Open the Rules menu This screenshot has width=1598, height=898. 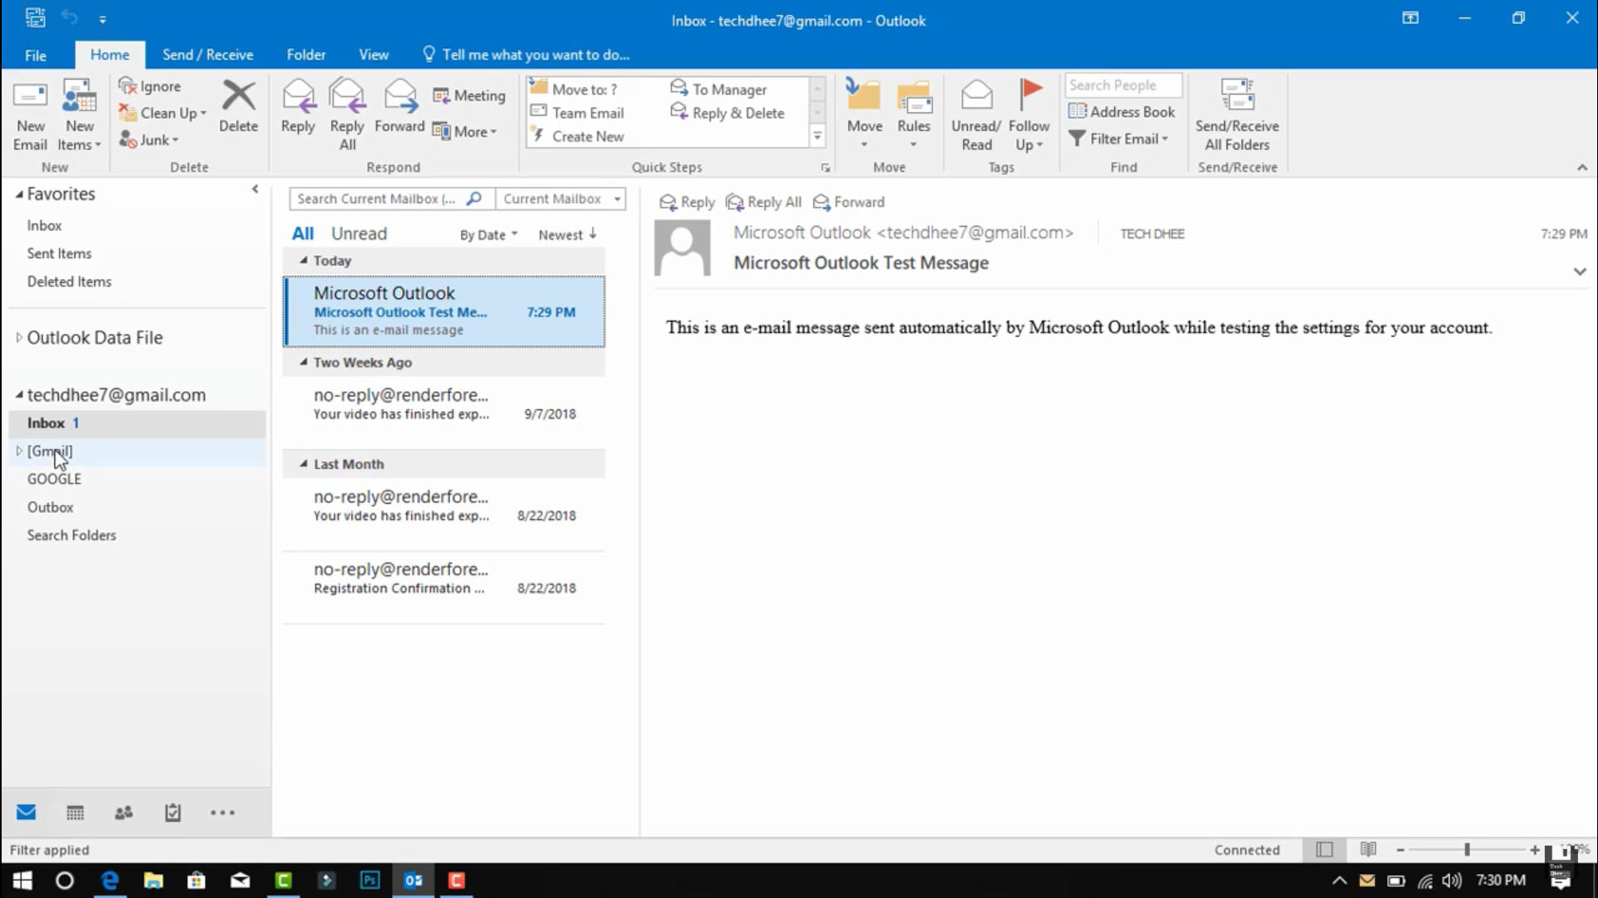pos(913,115)
